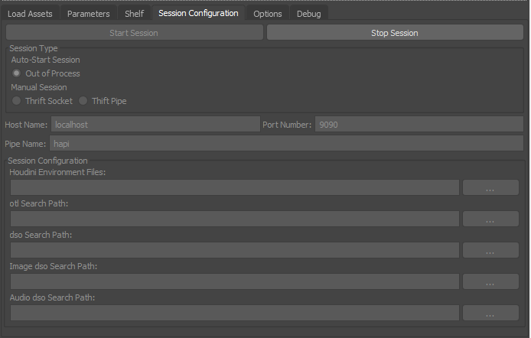Go to the Options tab

click(268, 14)
